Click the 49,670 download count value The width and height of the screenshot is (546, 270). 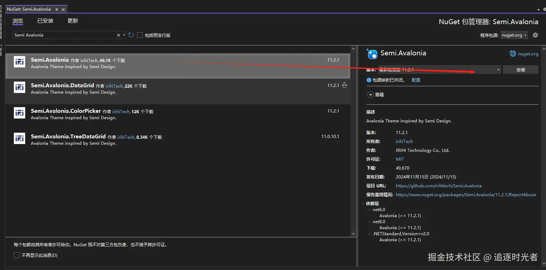click(403, 168)
